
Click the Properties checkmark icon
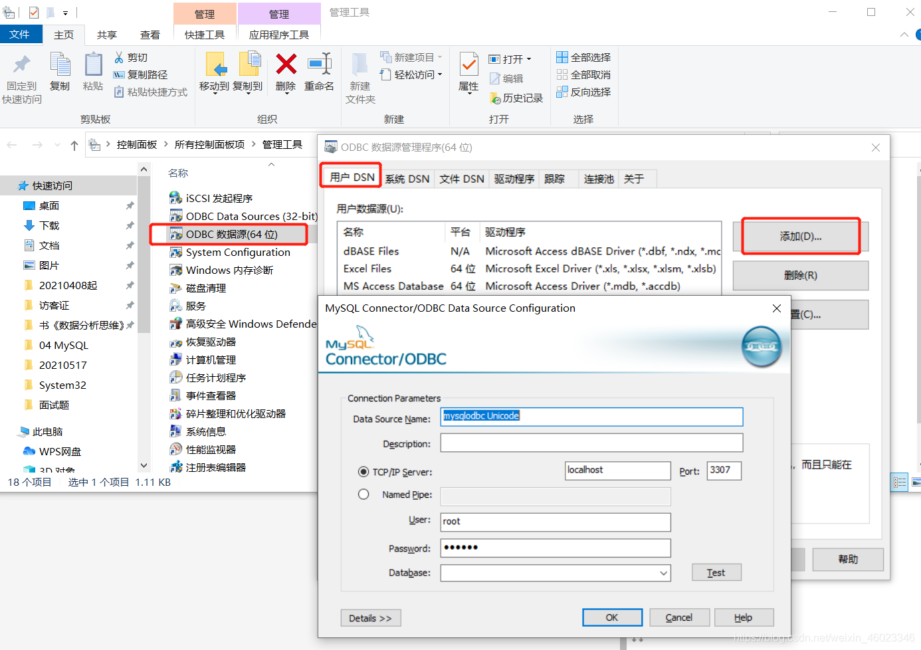pyautogui.click(x=468, y=64)
